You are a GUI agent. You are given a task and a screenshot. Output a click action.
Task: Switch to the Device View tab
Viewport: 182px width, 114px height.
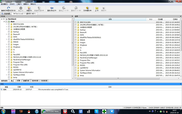pyautogui.click(x=6, y=14)
